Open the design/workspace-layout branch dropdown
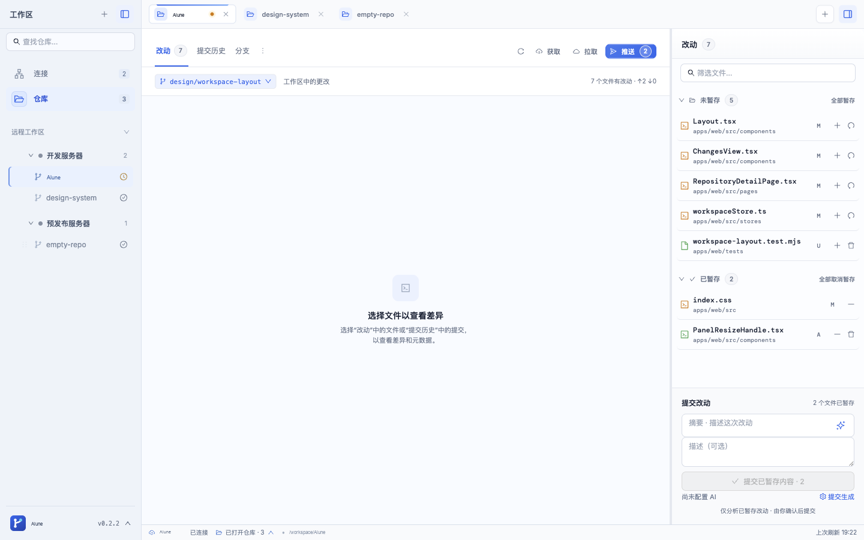 215,82
